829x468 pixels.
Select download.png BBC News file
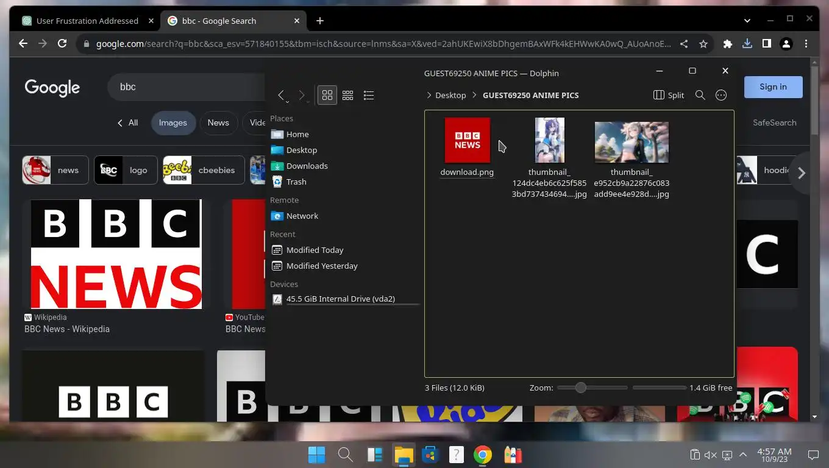467,147
